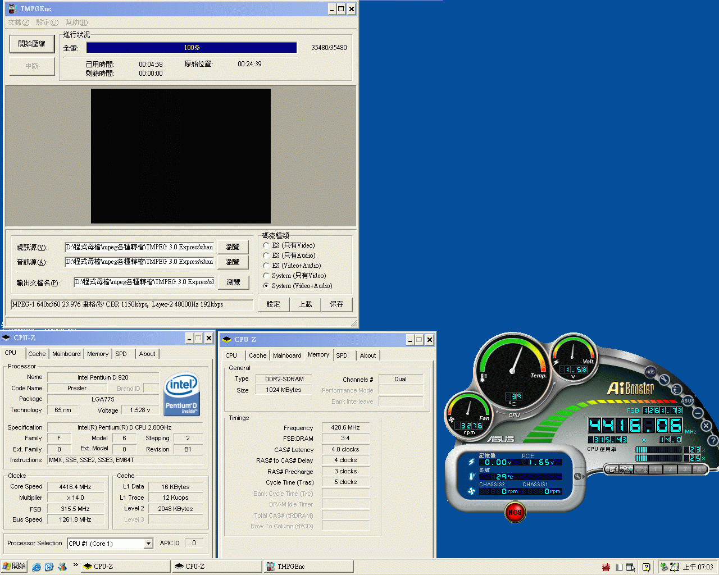The image size is (719, 575).
Task: Select System (Video+Audio) stream type
Action: coord(297,286)
